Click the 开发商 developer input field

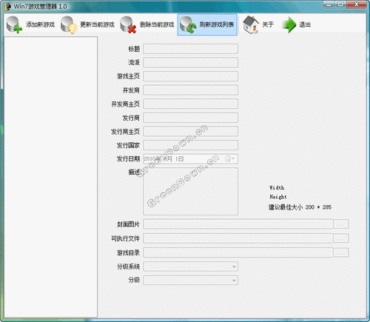tap(190, 90)
